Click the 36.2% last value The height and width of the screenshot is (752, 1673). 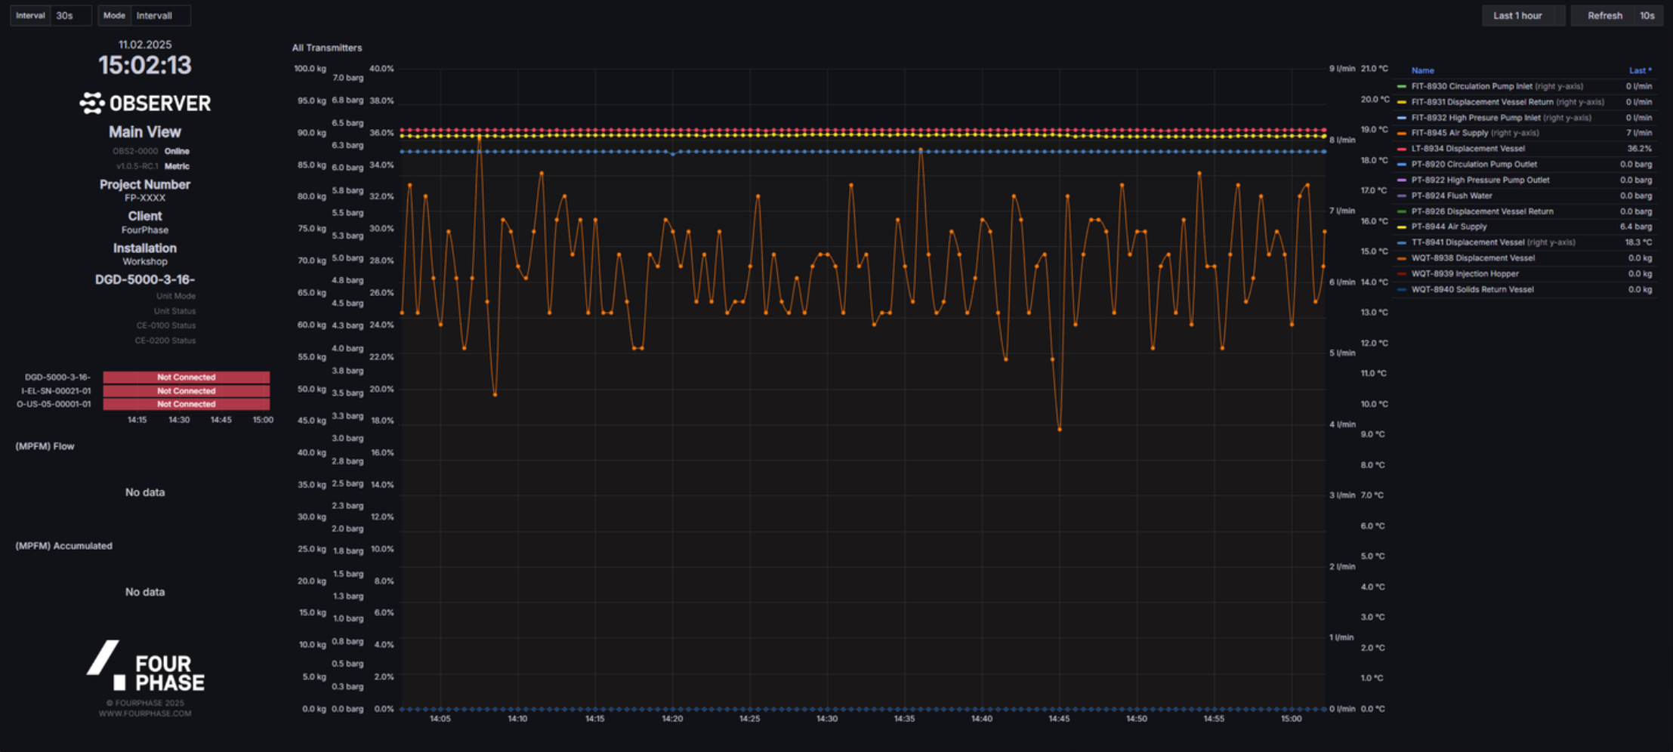tap(1639, 149)
